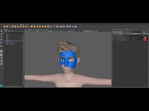Screen dimensions: 149x111
Task: Select the Pinch sculpt tool
Action: pyautogui.click(x=15, y=27)
